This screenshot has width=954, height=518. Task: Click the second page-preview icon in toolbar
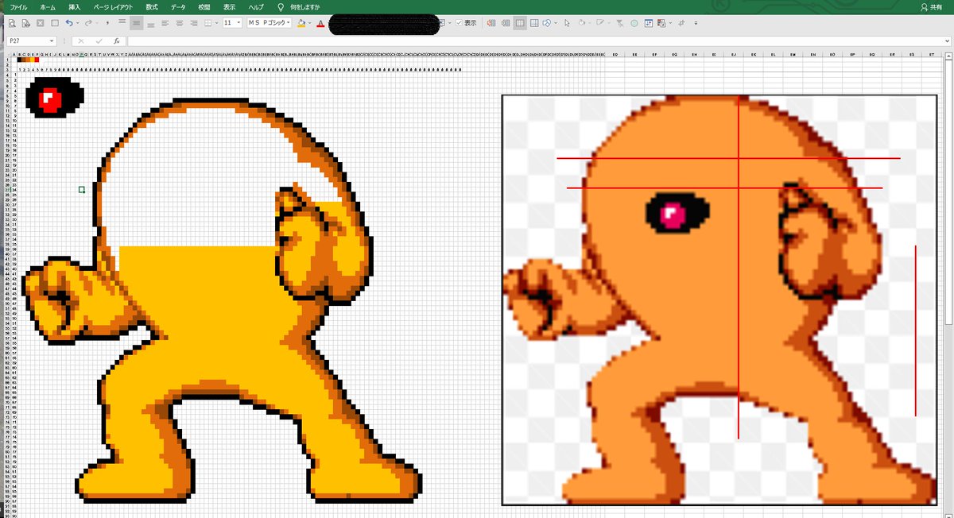click(x=26, y=23)
